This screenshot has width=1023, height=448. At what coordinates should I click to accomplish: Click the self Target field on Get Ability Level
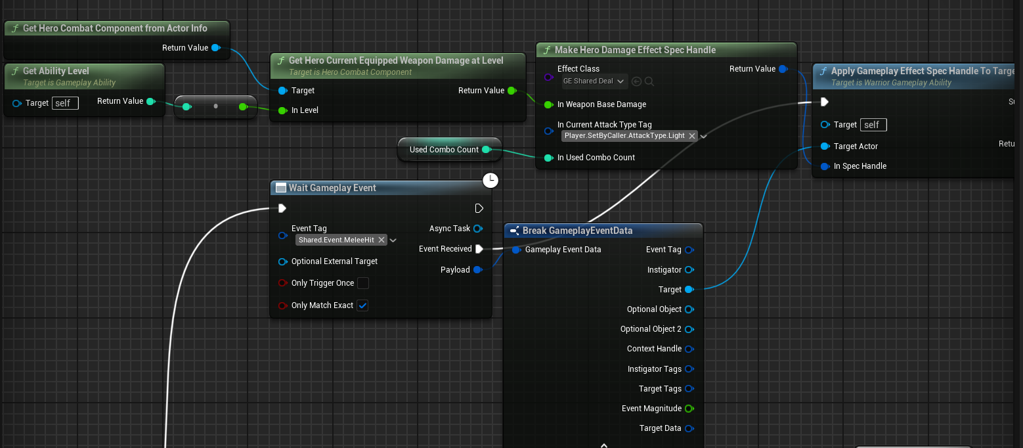pyautogui.click(x=64, y=103)
